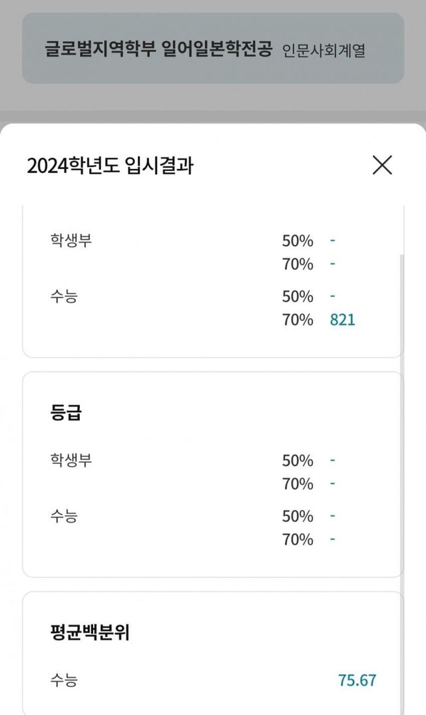Select the 70% label next to 821

[x=298, y=320]
